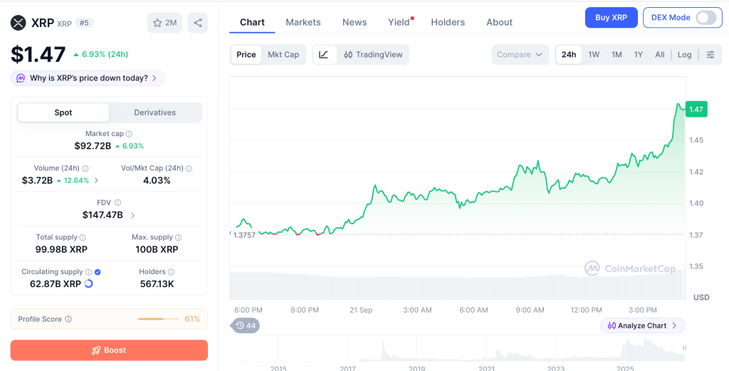Open the Markets tab
The image size is (729, 371).
303,22
